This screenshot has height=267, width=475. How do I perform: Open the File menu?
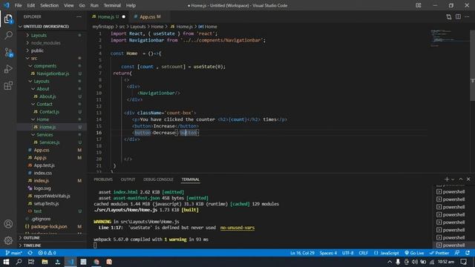18,5
